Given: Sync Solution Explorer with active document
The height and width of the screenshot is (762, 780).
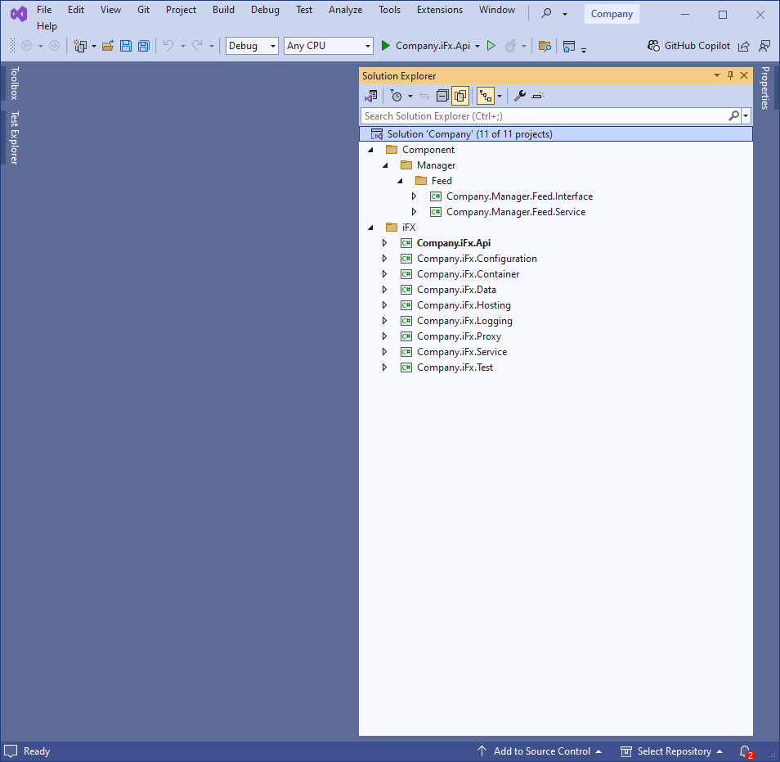Looking at the screenshot, I should 424,96.
